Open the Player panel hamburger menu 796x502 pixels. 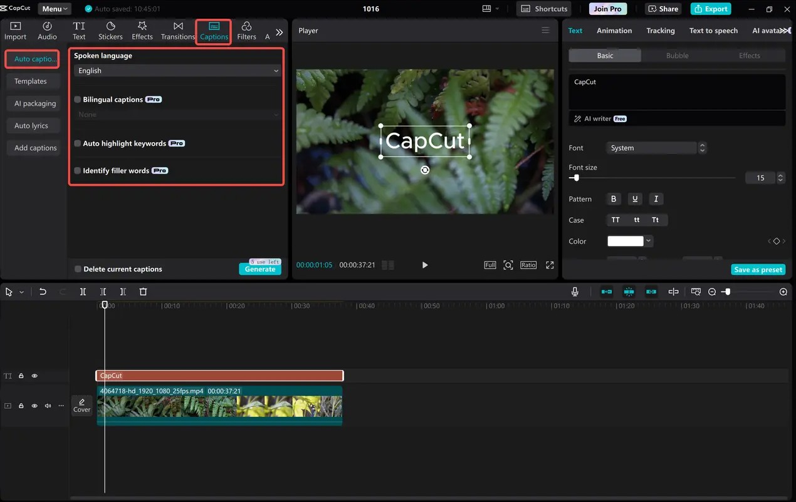545,30
